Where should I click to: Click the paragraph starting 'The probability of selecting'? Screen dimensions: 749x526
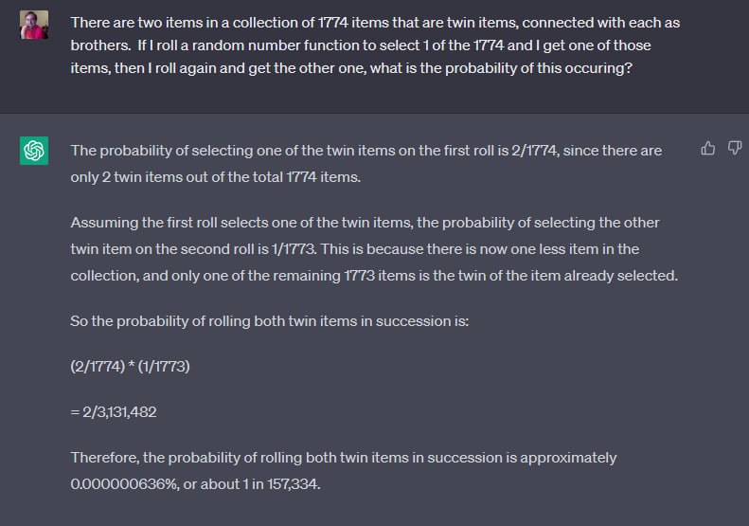click(x=366, y=164)
